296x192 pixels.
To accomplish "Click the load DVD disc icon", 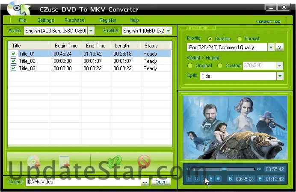I will pyautogui.click(x=33, y=162).
